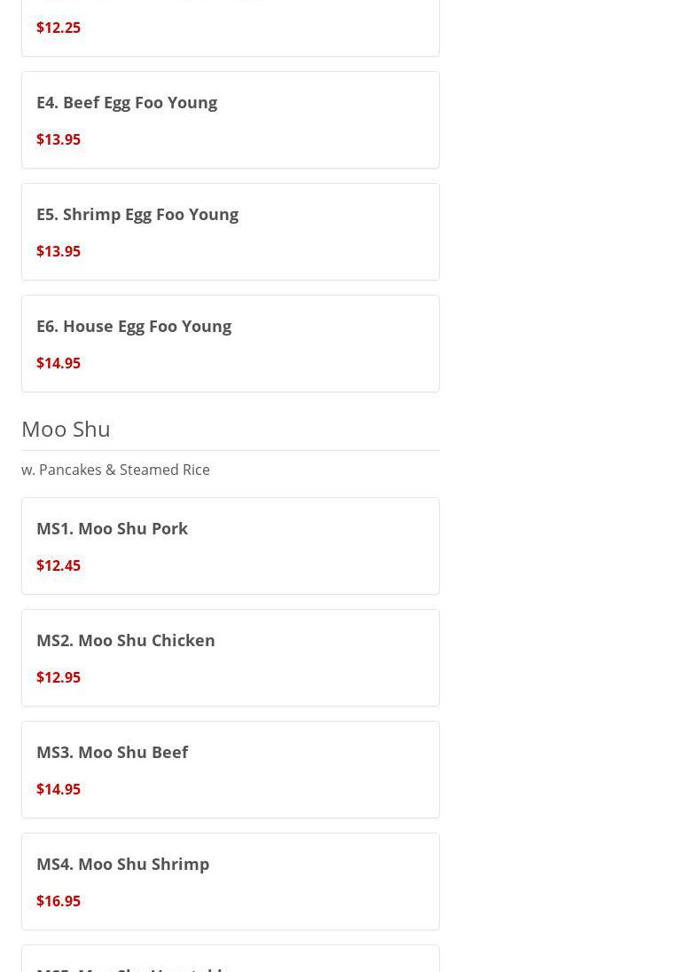This screenshot has width=696, height=972.
Task: Choose MS4 Moo Shu Shrimp
Action: point(123,864)
